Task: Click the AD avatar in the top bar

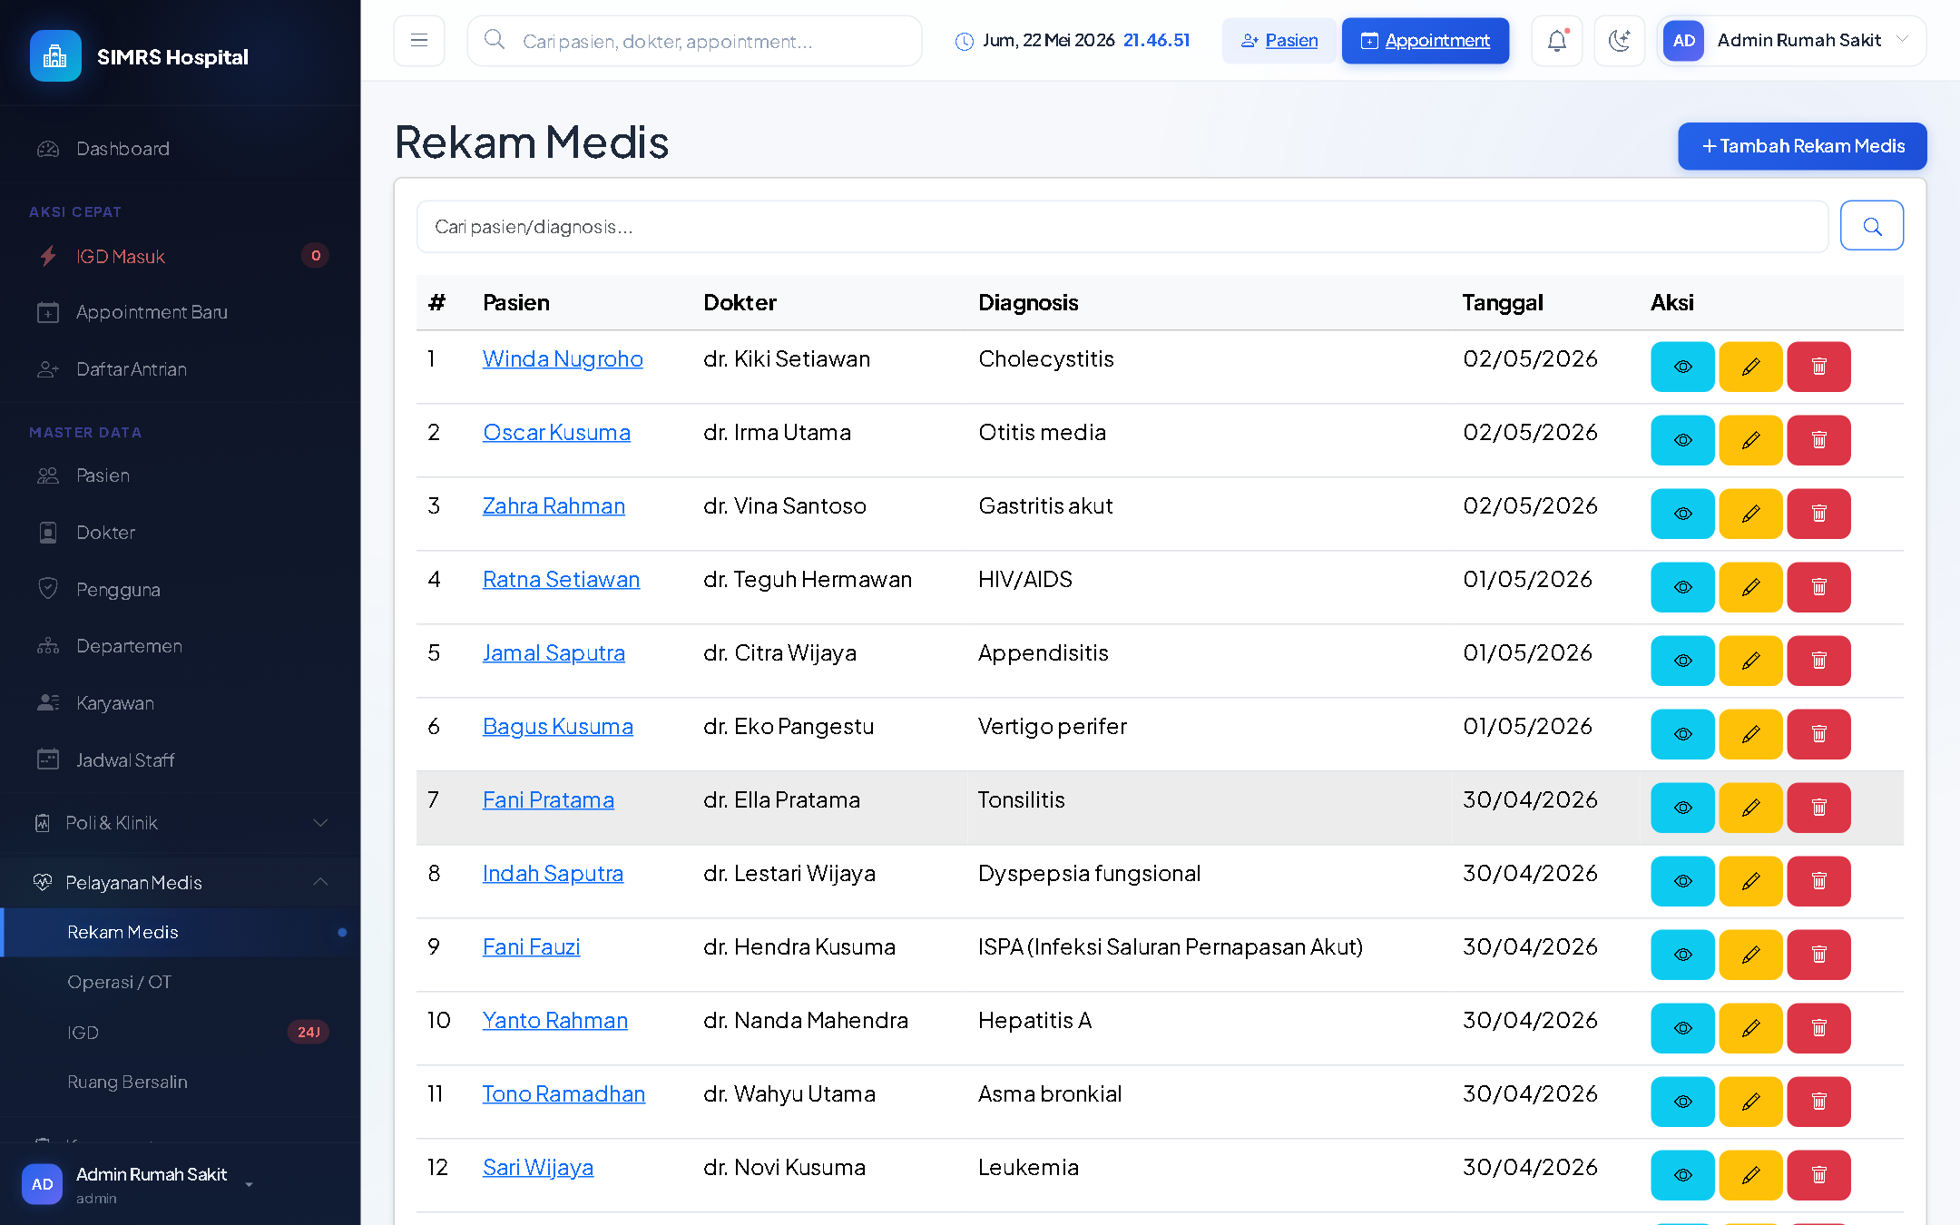Action: (x=1683, y=41)
